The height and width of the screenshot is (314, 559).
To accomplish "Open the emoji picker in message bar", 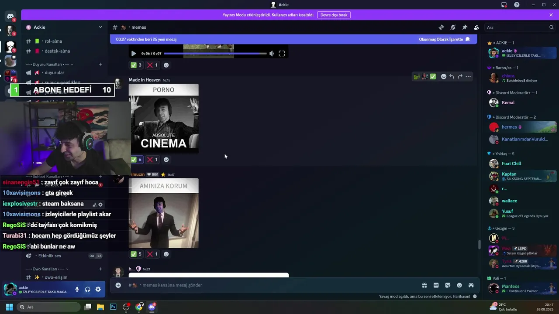I will coord(459,285).
